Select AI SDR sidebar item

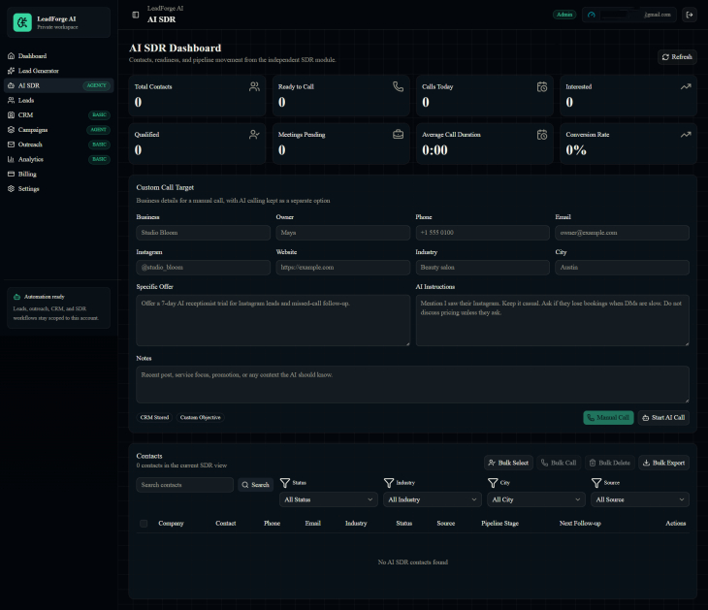click(59, 85)
